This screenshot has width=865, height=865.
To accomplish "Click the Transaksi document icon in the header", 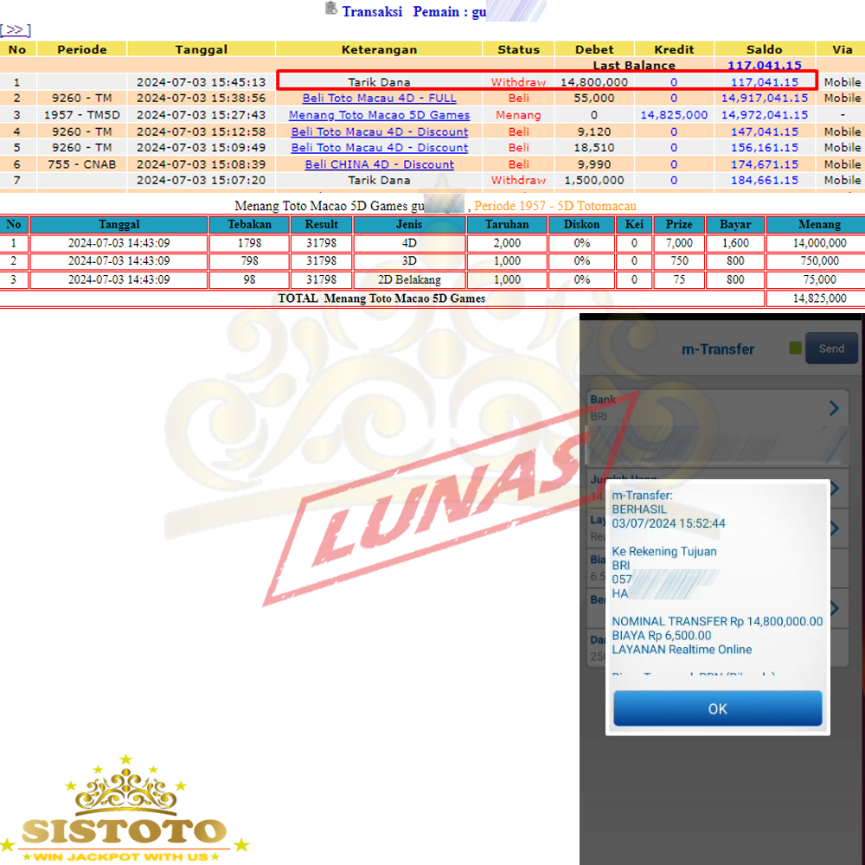I will pyautogui.click(x=330, y=9).
